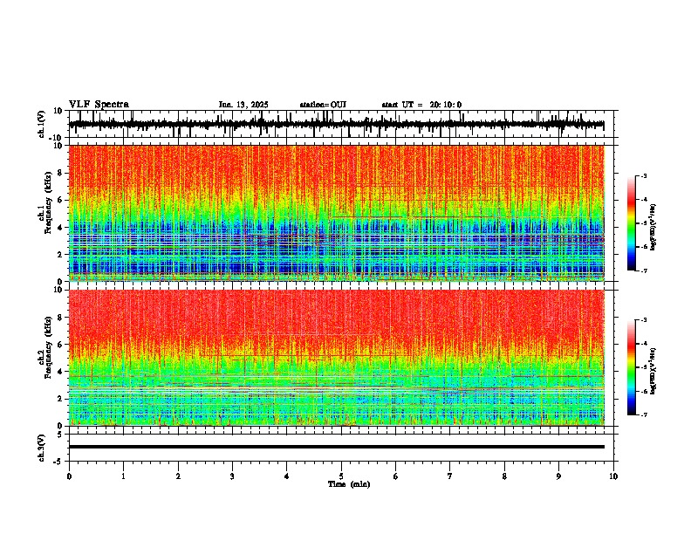Click the 'ch.1(V)' axis label
The height and width of the screenshot is (534, 691).
tap(42, 124)
